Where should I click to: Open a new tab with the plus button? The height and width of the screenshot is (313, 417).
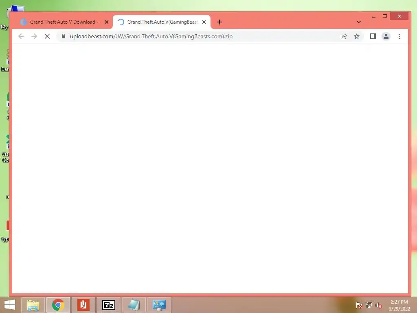(x=219, y=22)
